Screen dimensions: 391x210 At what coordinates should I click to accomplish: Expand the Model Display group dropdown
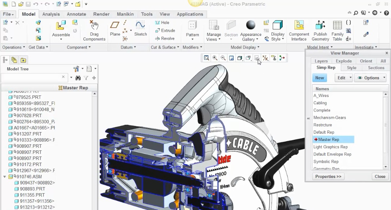pos(245,47)
